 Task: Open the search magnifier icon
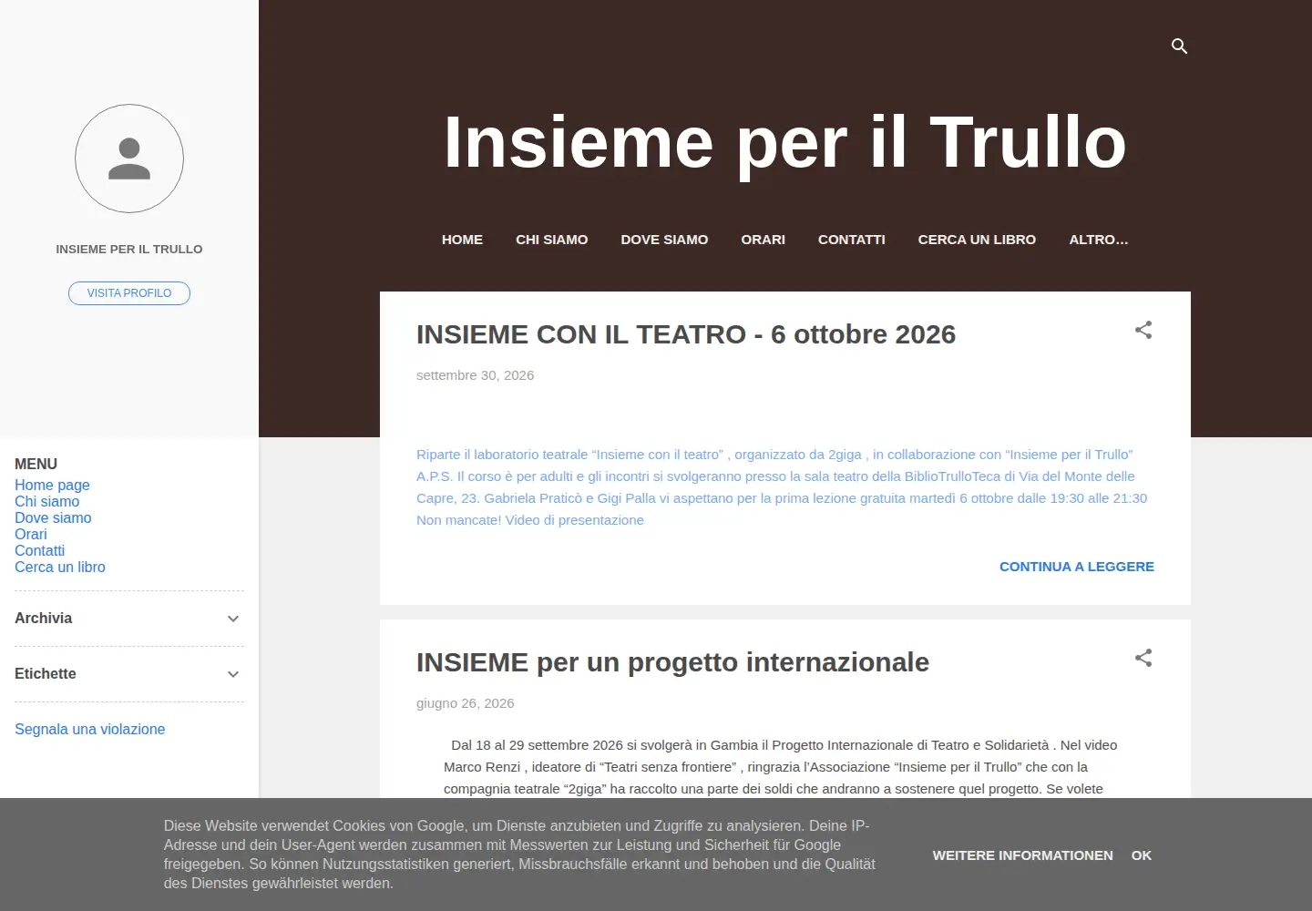click(x=1179, y=46)
